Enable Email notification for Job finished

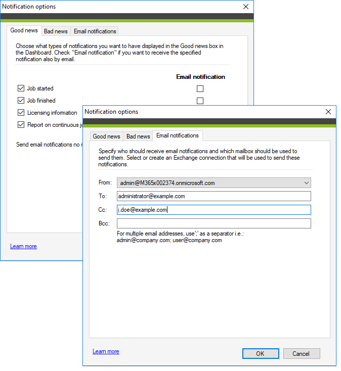200,101
